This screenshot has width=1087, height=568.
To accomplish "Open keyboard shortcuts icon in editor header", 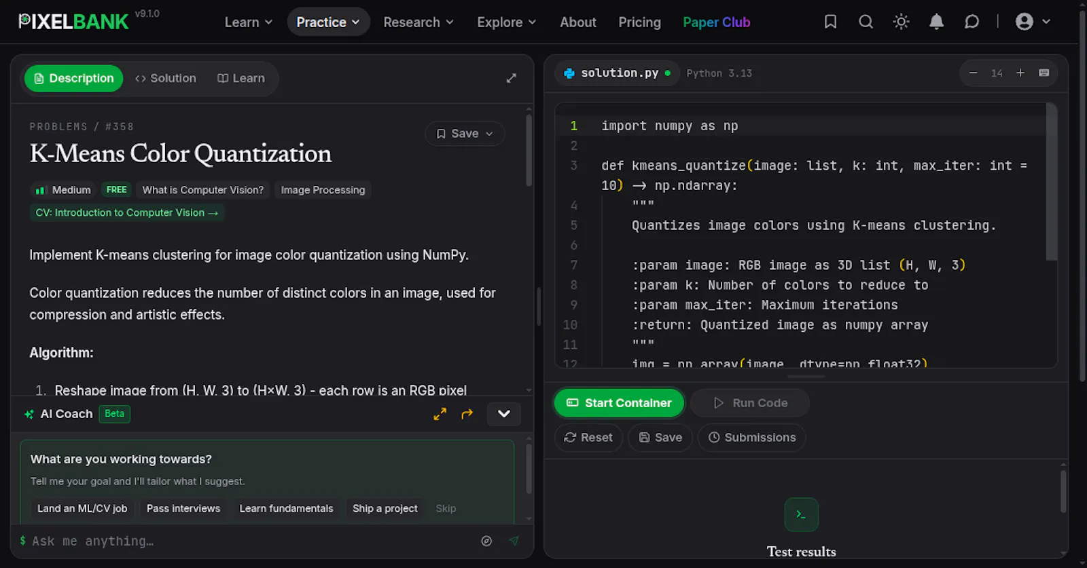I will click(1044, 73).
